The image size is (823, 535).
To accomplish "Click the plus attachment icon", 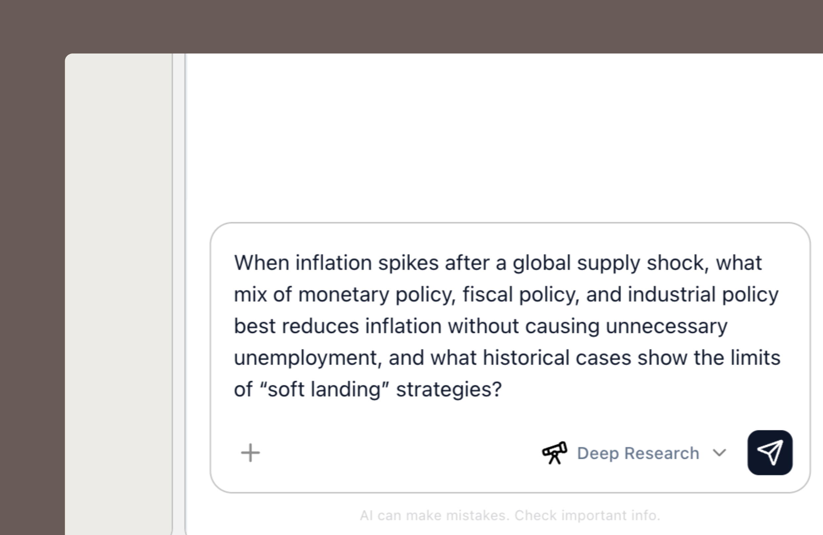I will [x=250, y=453].
